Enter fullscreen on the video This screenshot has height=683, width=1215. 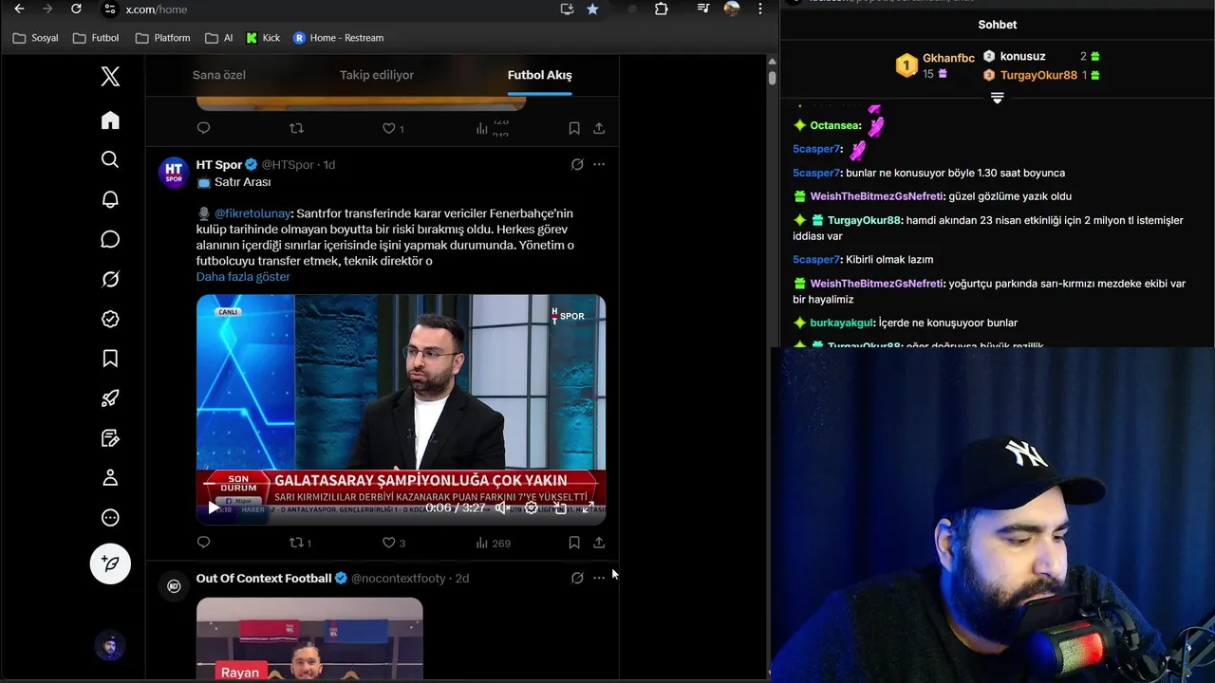(589, 508)
